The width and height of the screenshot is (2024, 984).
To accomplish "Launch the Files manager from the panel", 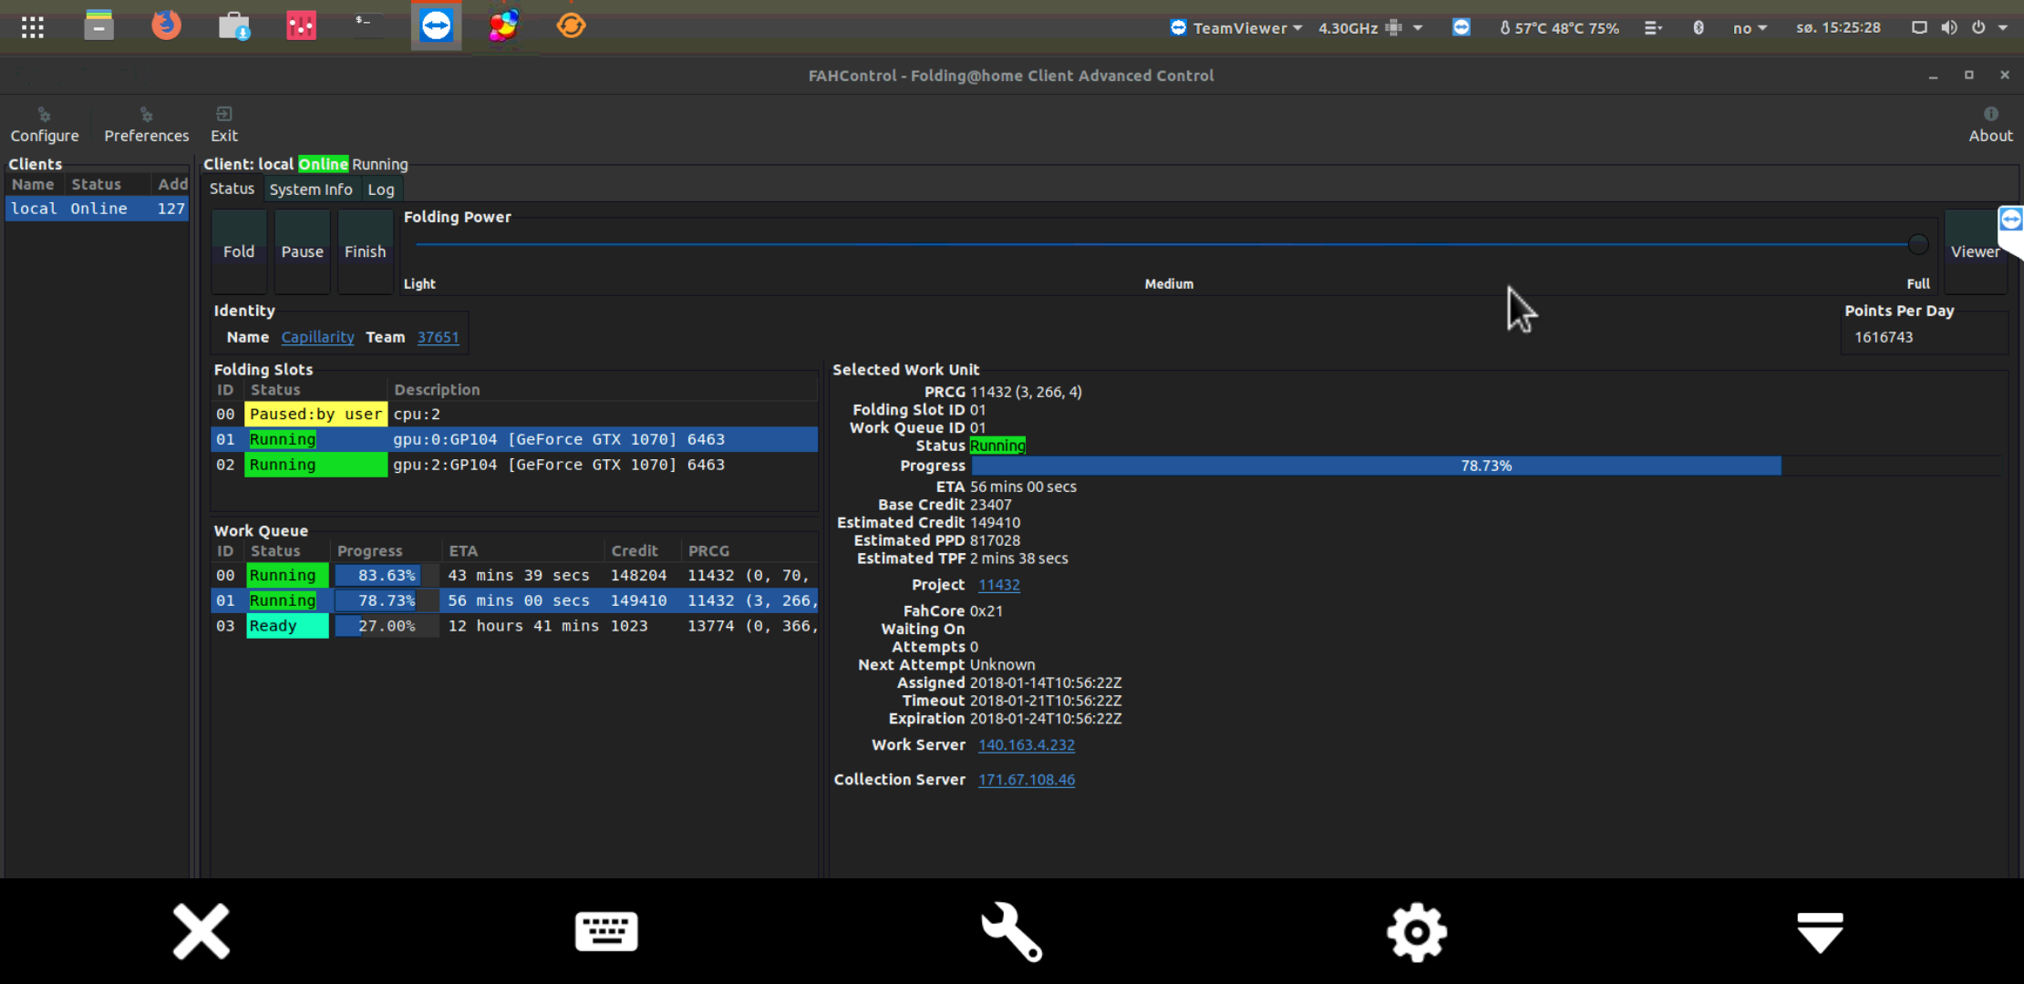I will tap(98, 26).
